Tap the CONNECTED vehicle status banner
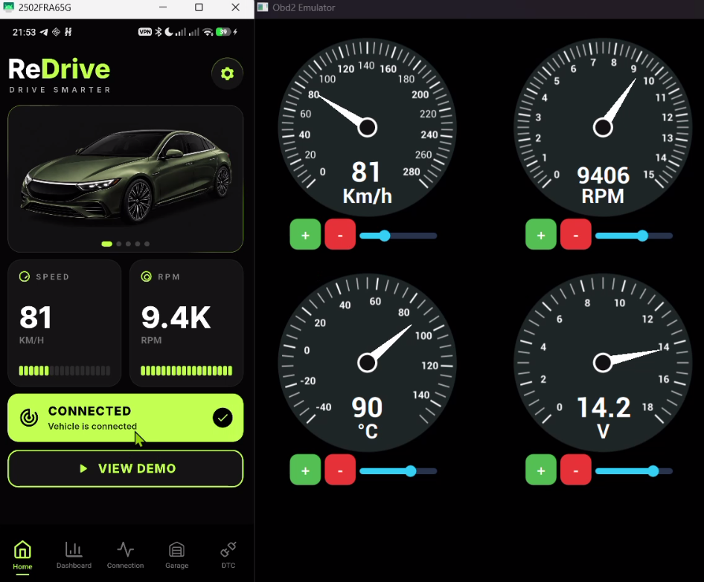The width and height of the screenshot is (704, 582). coord(126,418)
